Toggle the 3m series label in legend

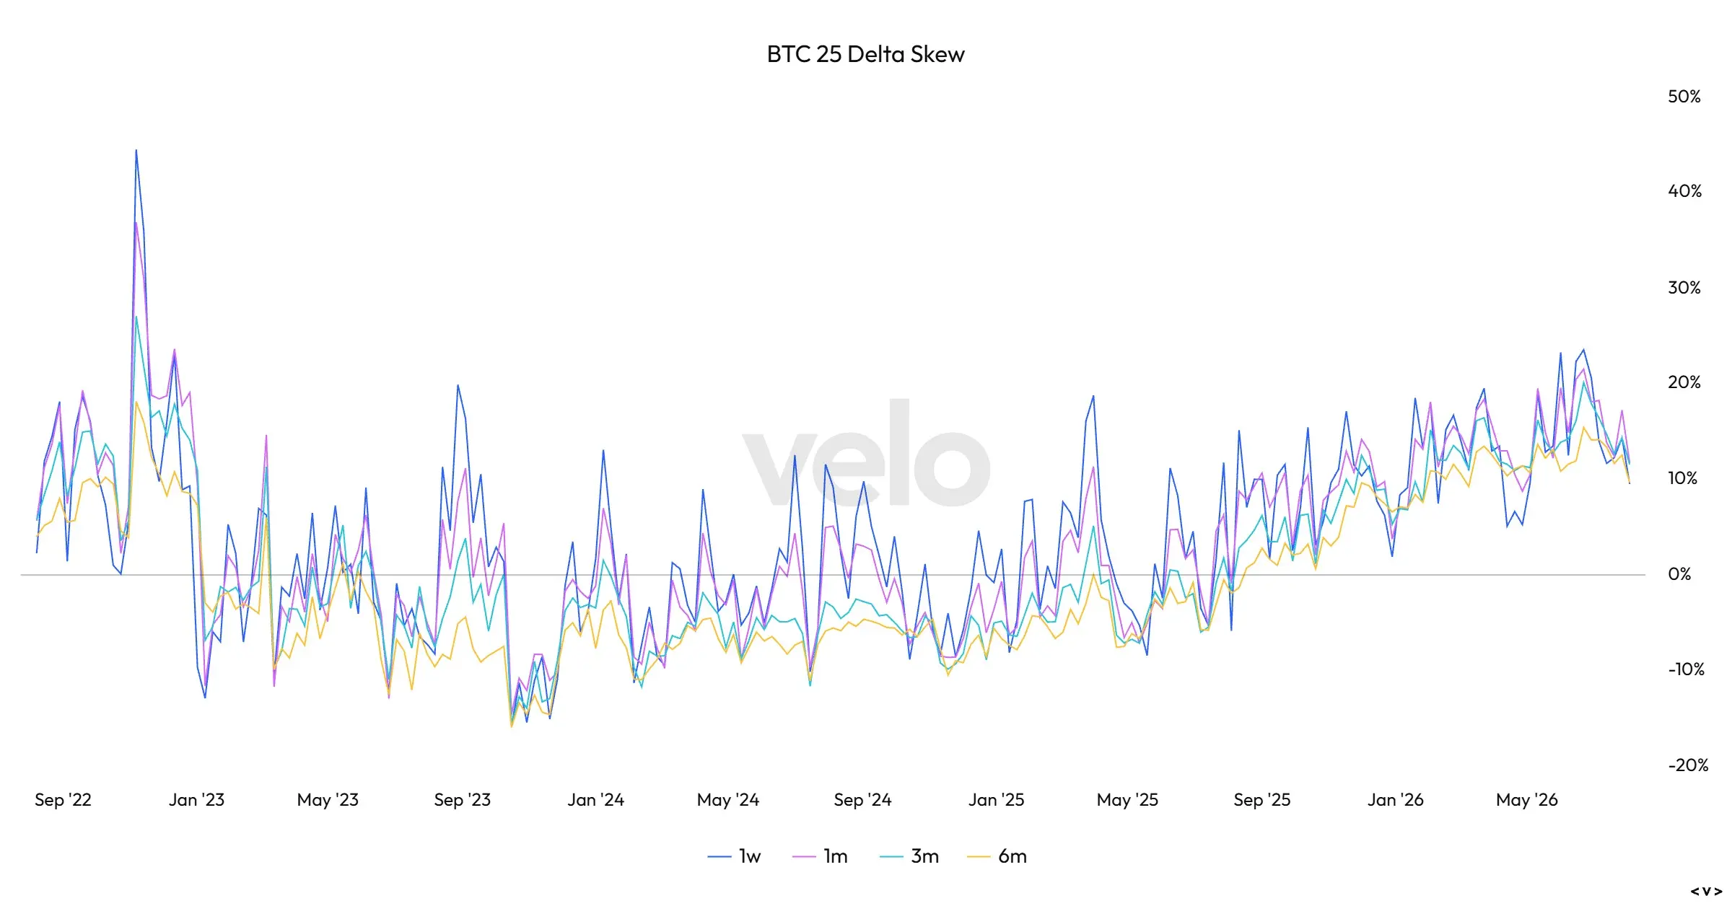[924, 856]
